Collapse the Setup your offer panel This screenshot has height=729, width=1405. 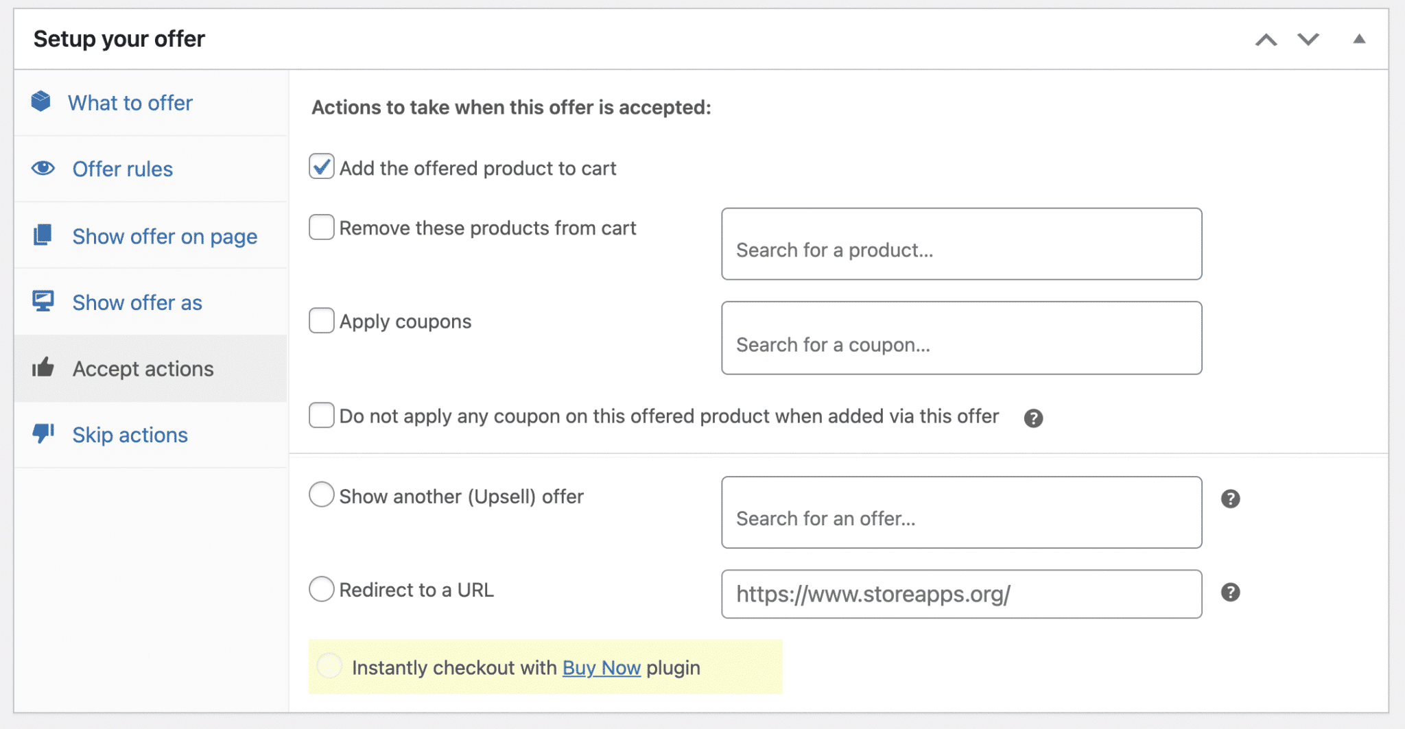point(1358,40)
